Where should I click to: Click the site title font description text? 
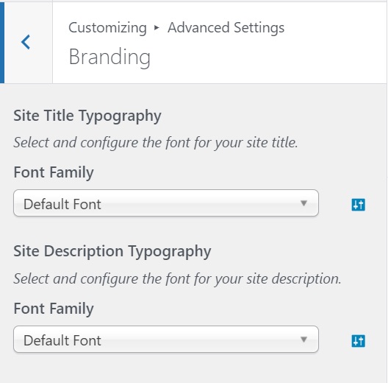click(156, 143)
